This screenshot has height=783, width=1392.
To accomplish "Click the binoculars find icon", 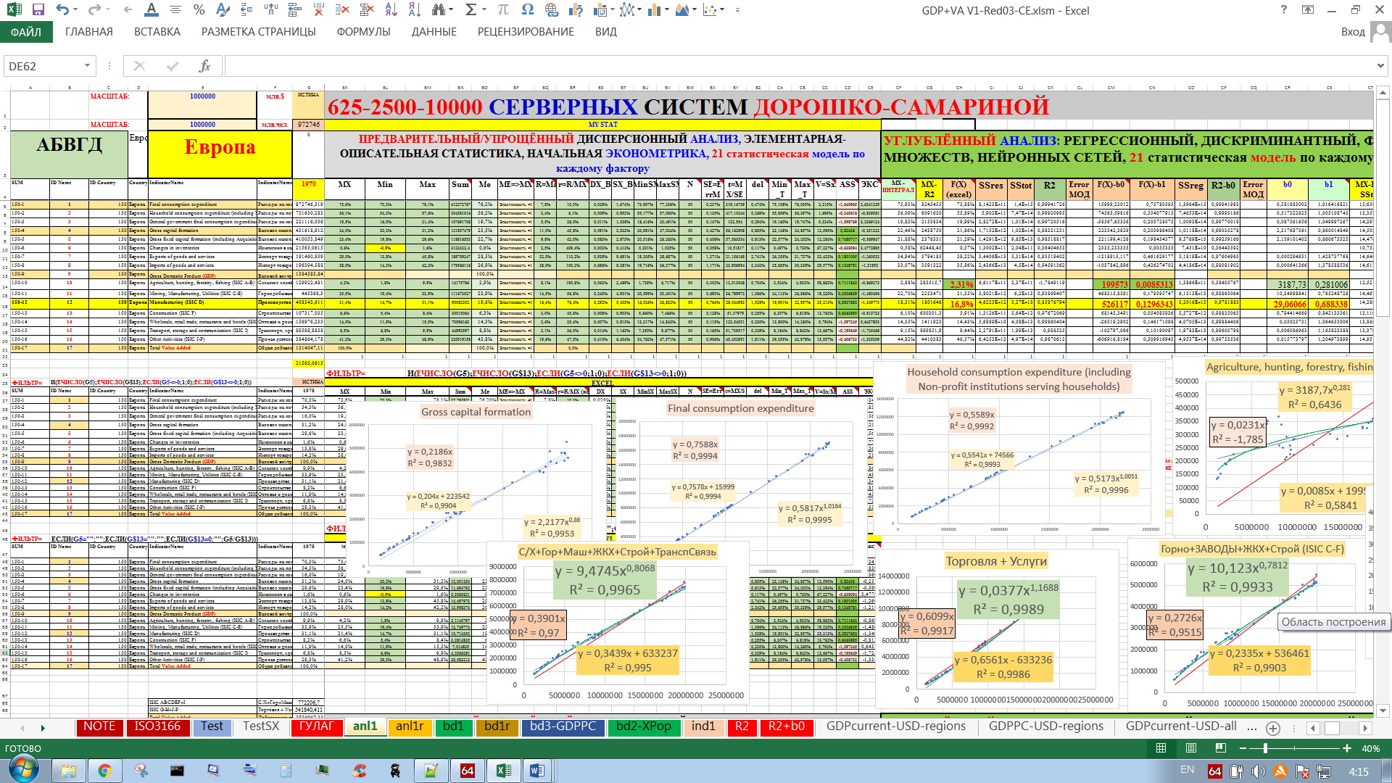I will (x=438, y=10).
